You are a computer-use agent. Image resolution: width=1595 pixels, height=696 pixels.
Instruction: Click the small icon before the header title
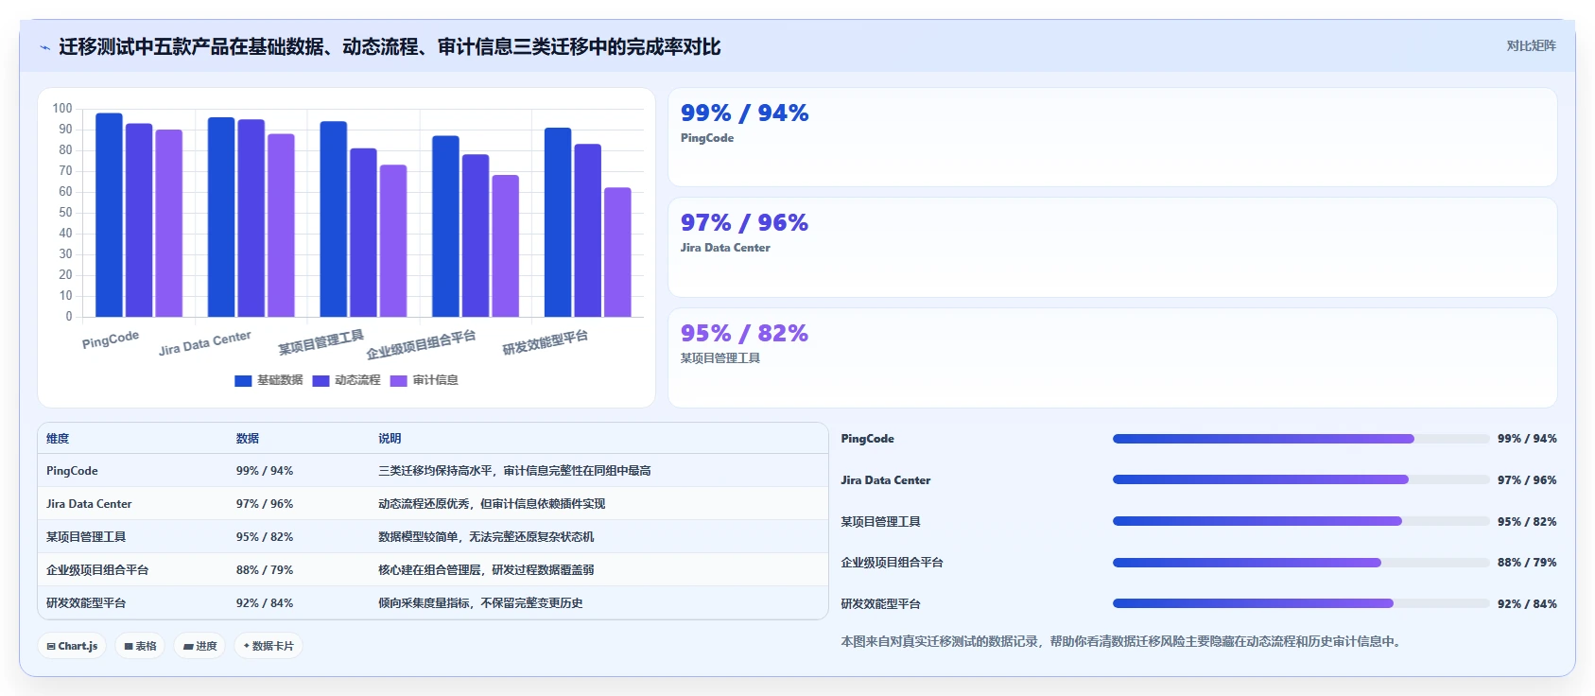44,47
